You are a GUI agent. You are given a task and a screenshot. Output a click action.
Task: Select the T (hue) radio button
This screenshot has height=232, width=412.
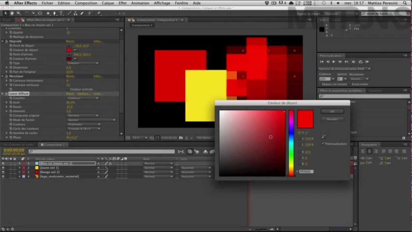(x=299, y=133)
